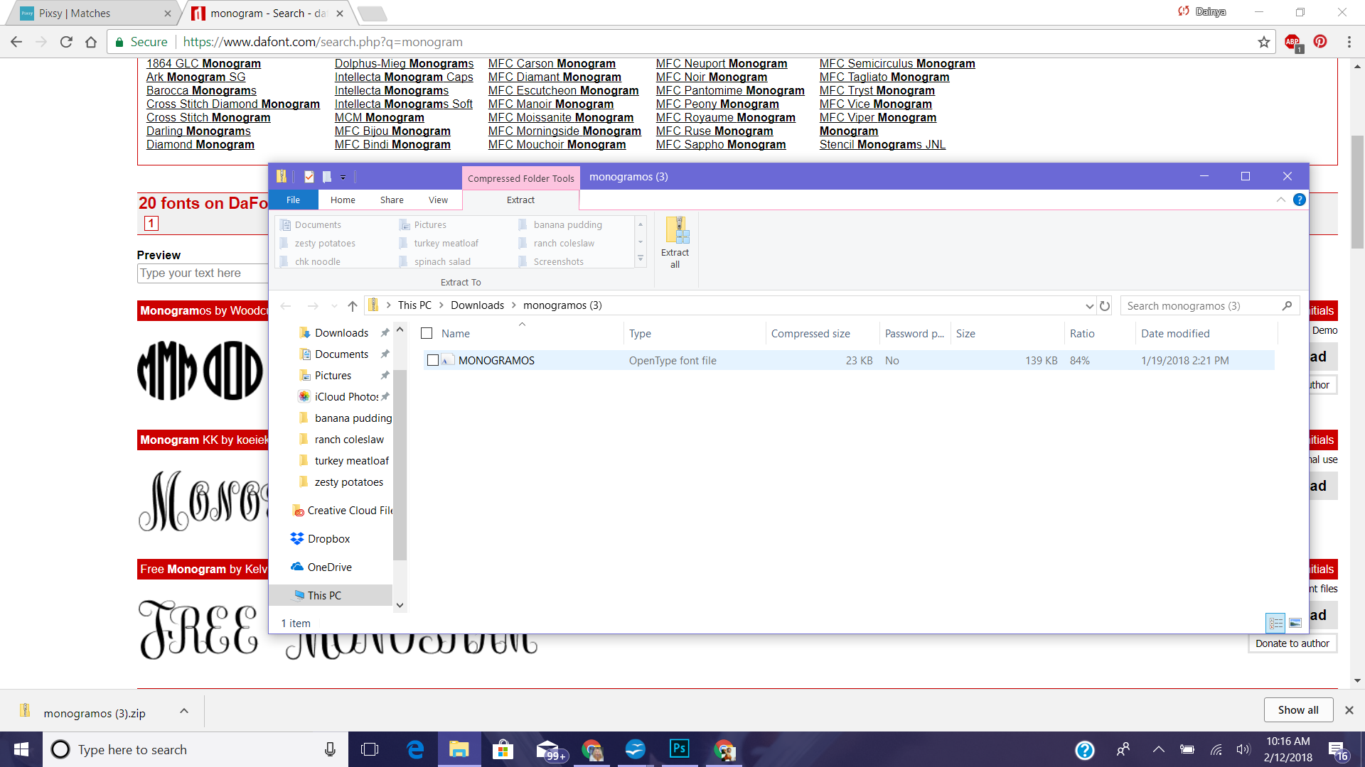Open the download options chevron for monogramos (3).zip
The width and height of the screenshot is (1365, 767).
click(x=184, y=710)
